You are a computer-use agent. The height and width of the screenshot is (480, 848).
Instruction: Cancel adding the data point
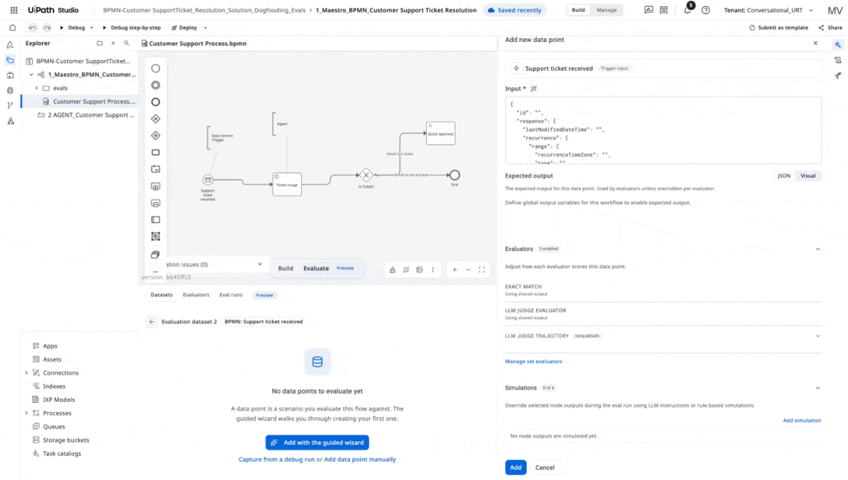point(545,467)
